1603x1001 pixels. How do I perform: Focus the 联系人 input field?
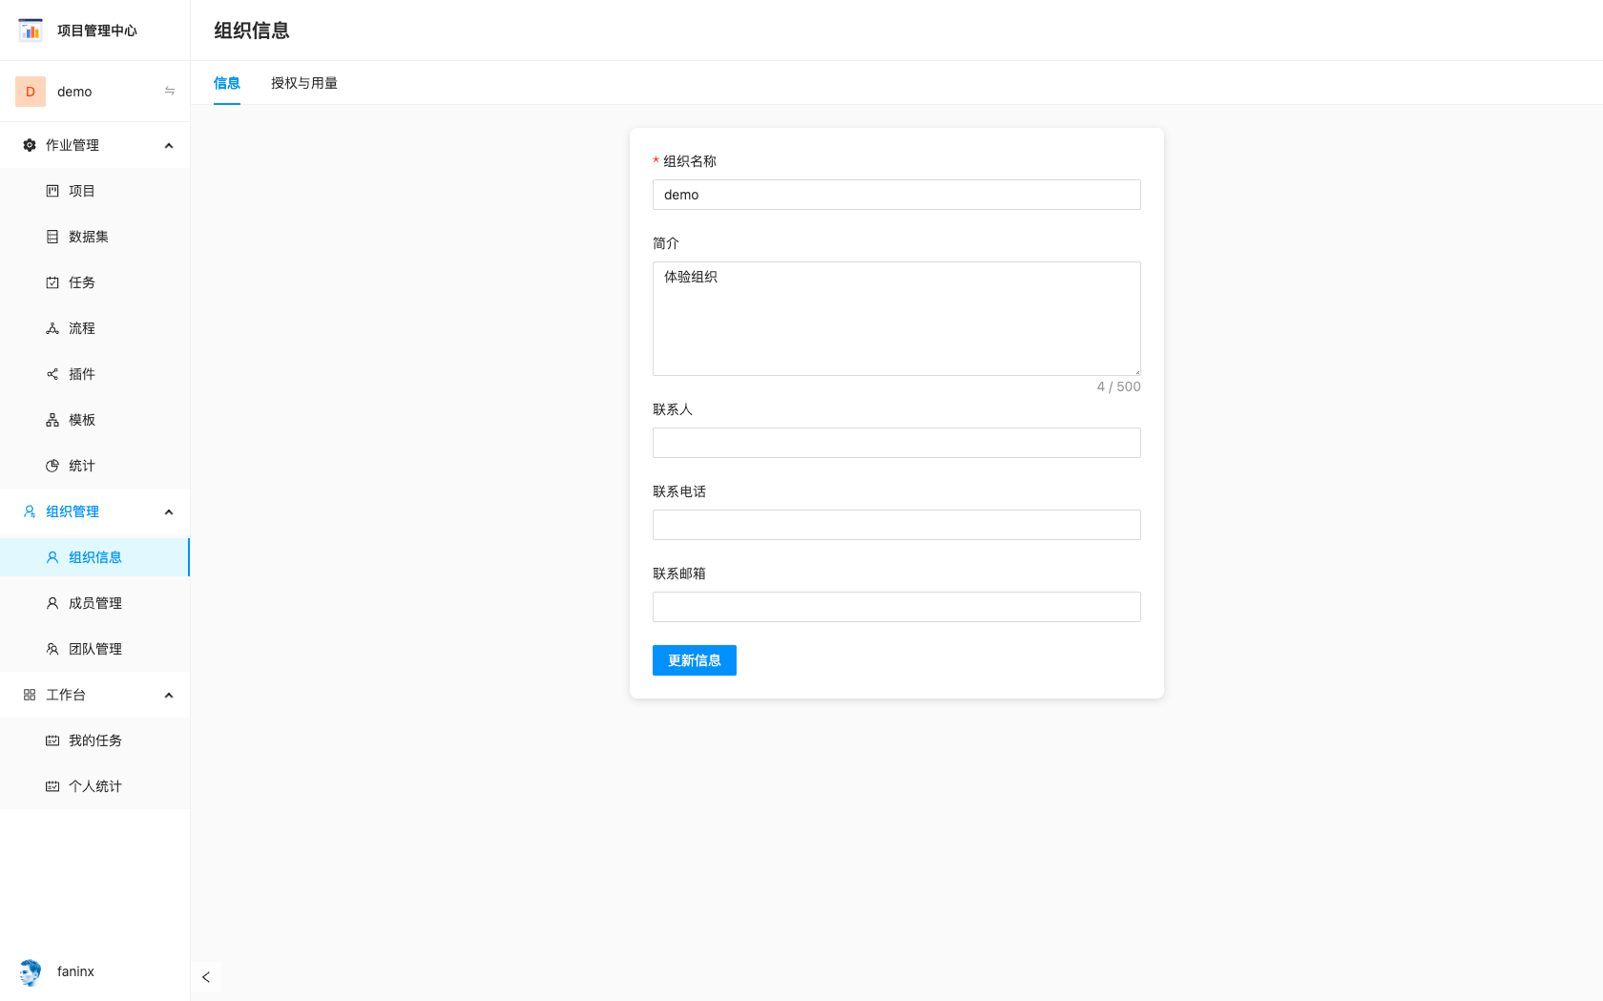tap(897, 443)
